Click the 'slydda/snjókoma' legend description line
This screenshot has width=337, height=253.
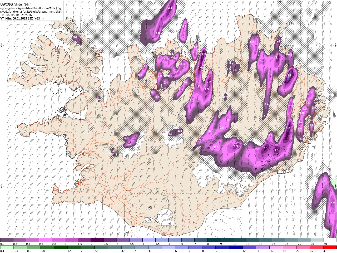tap(31, 12)
